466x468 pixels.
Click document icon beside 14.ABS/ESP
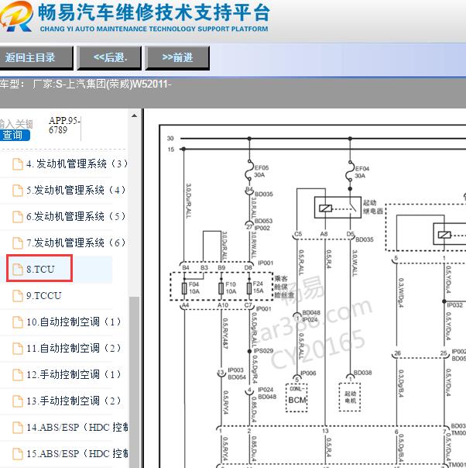[18, 428]
